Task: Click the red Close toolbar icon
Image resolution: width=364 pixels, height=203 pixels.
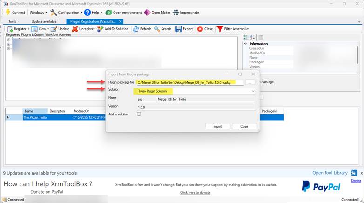Action: [200, 29]
